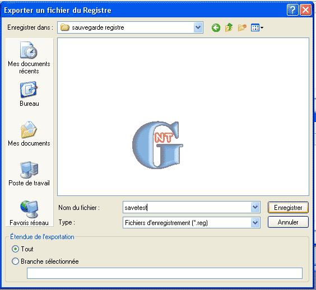Close the Exporter un fichier dialog
This screenshot has height=290, width=316.
point(305,10)
